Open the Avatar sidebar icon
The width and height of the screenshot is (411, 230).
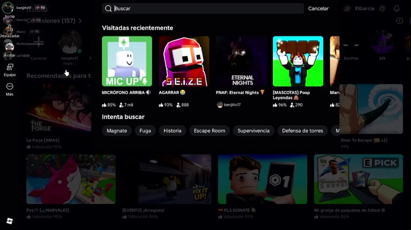(10, 48)
